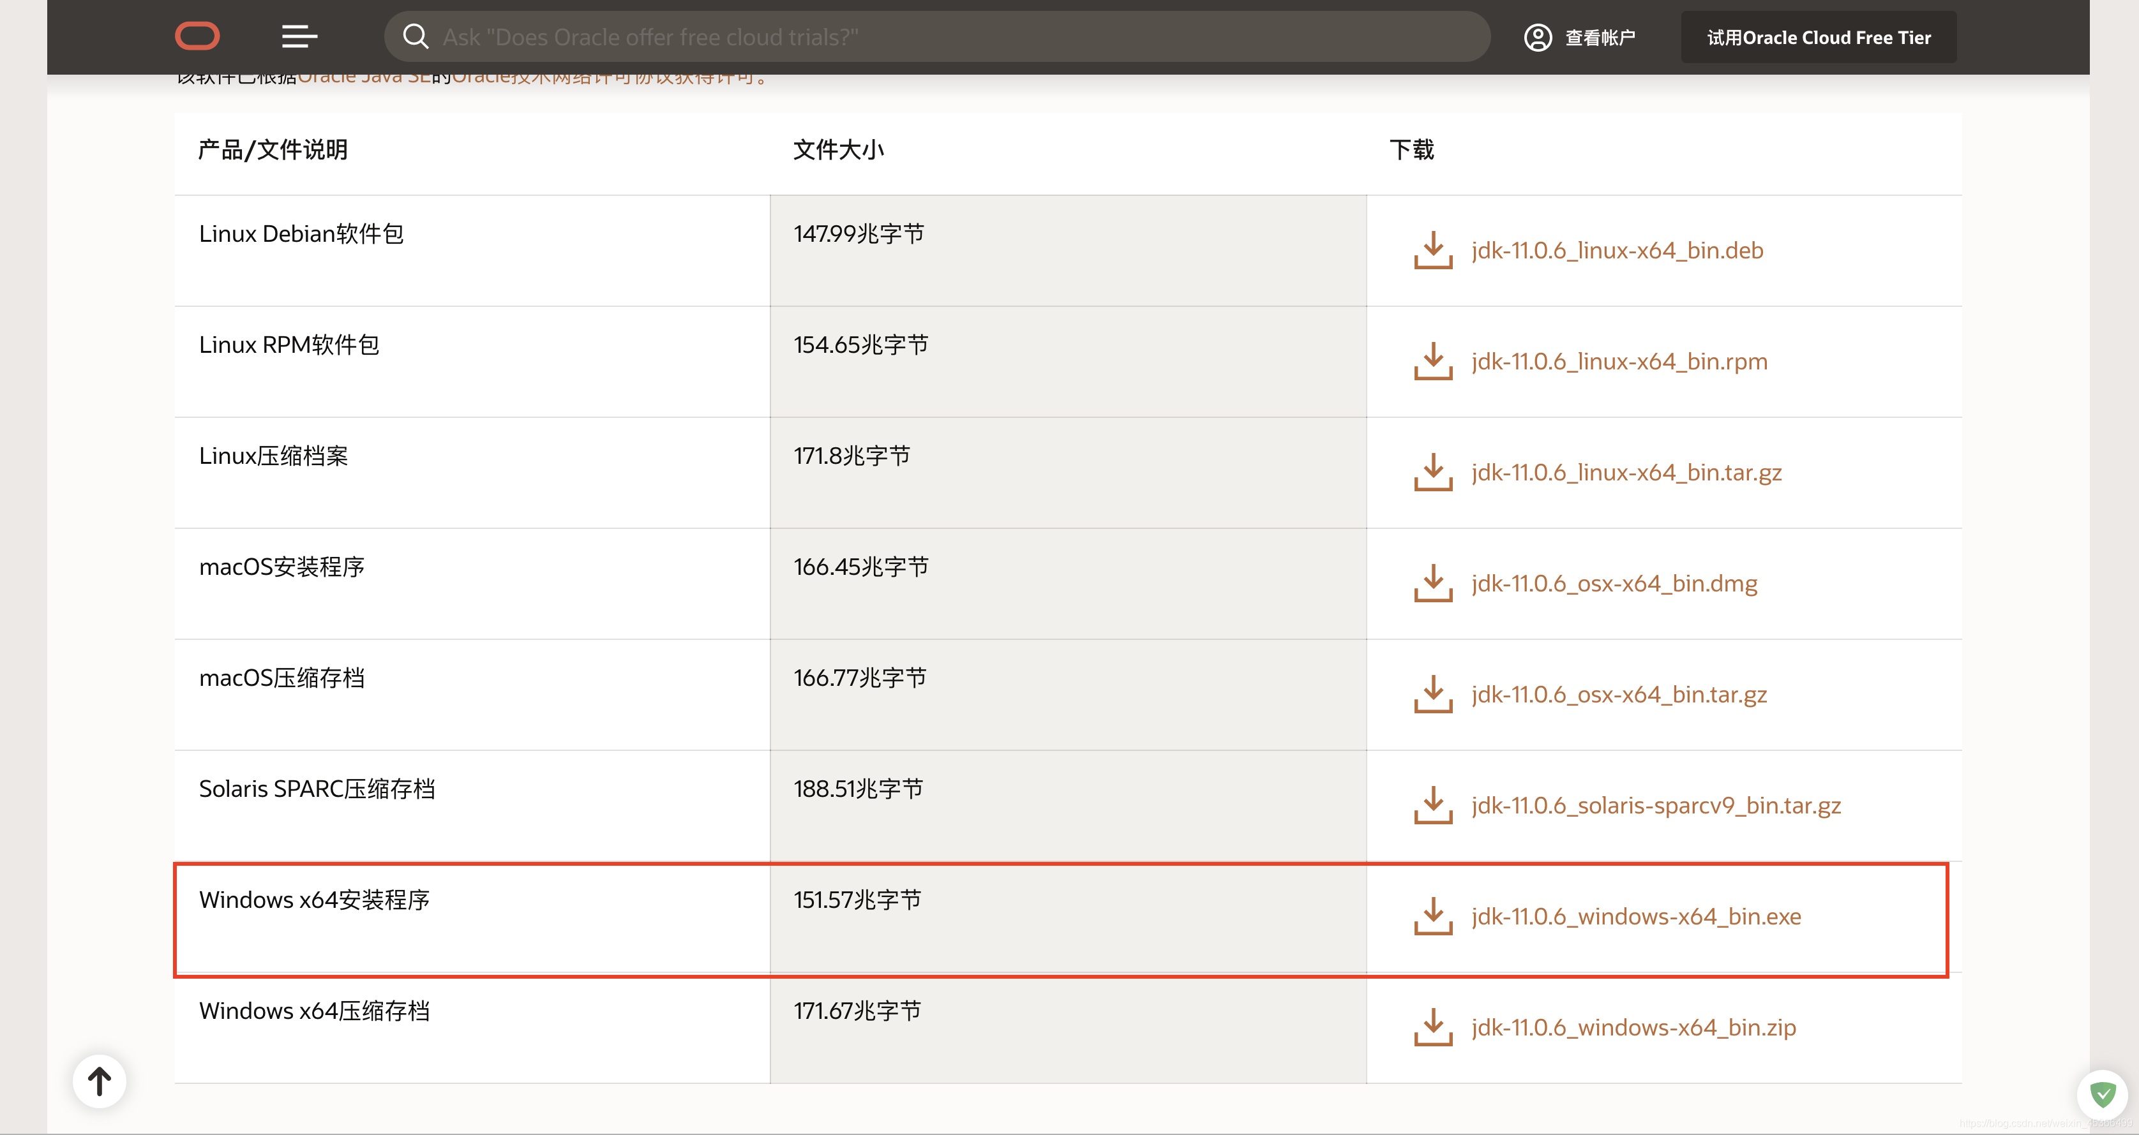The width and height of the screenshot is (2139, 1135).
Task: Download jdk-11.0.6_osx-x64_bin.tar.gz link
Action: coord(1618,694)
